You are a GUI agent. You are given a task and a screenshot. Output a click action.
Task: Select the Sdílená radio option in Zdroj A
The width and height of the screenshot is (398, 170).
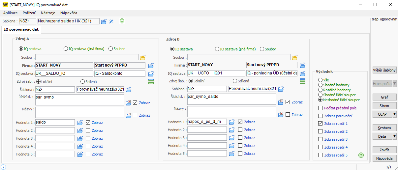(x=82, y=81)
